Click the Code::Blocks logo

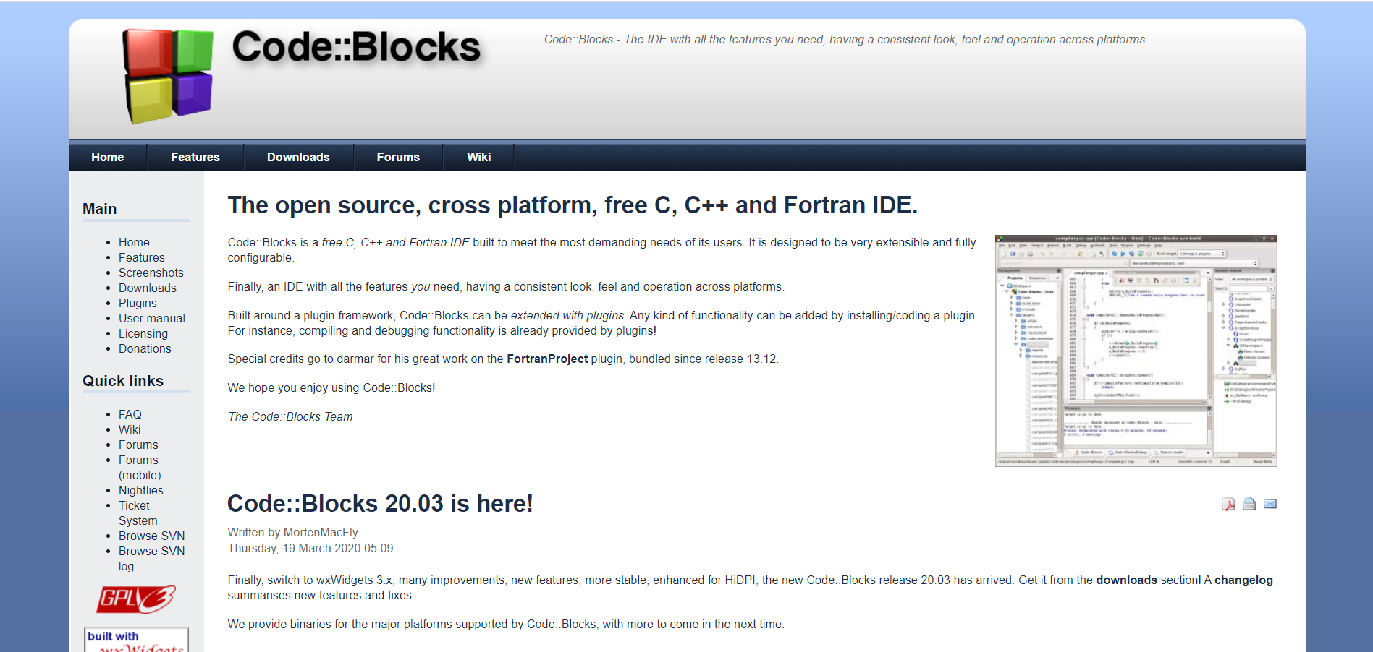point(168,76)
